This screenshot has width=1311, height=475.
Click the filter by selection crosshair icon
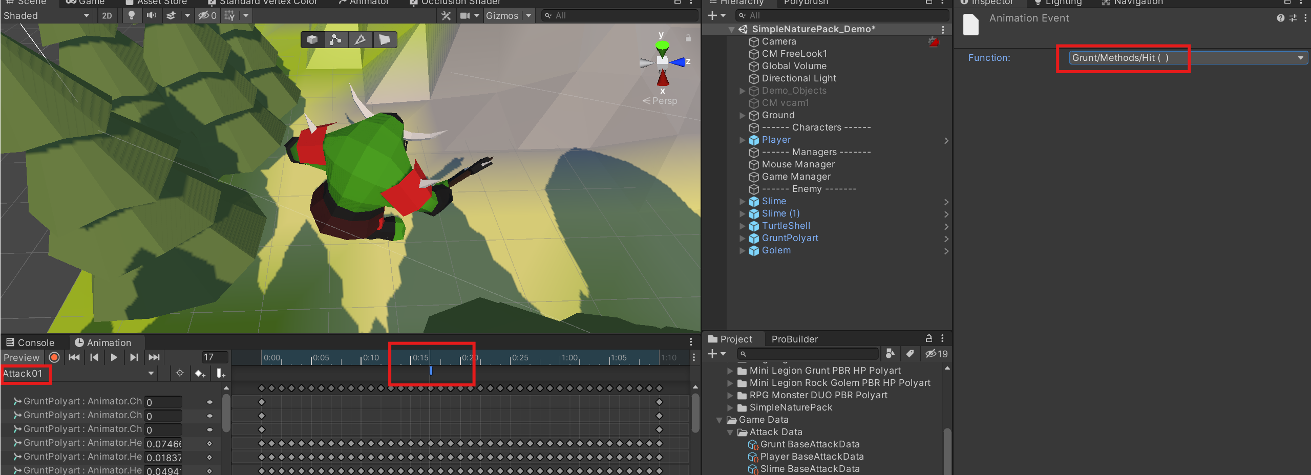180,373
